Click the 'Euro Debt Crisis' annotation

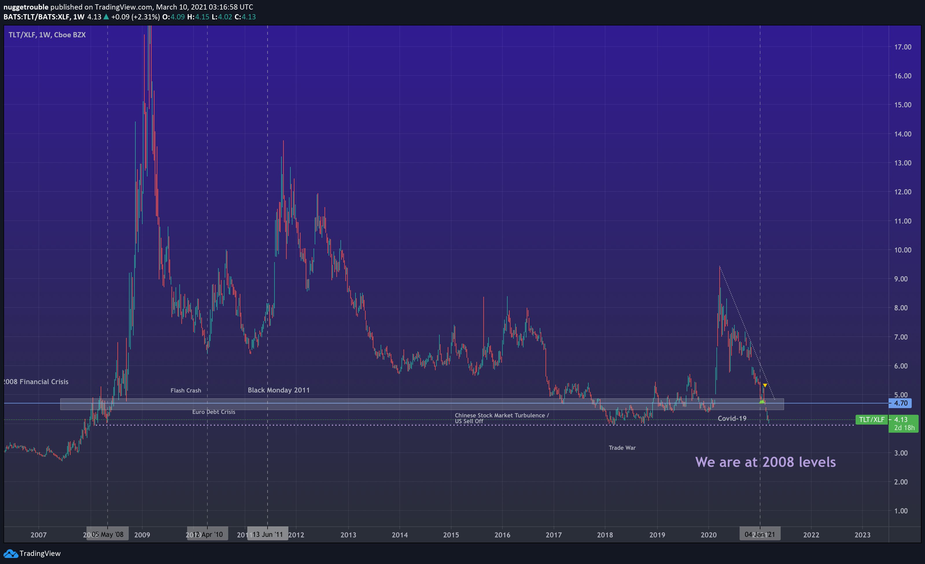click(213, 412)
